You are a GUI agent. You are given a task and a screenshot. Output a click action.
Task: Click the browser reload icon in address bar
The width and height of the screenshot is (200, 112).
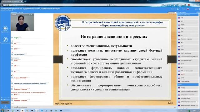click(108, 5)
